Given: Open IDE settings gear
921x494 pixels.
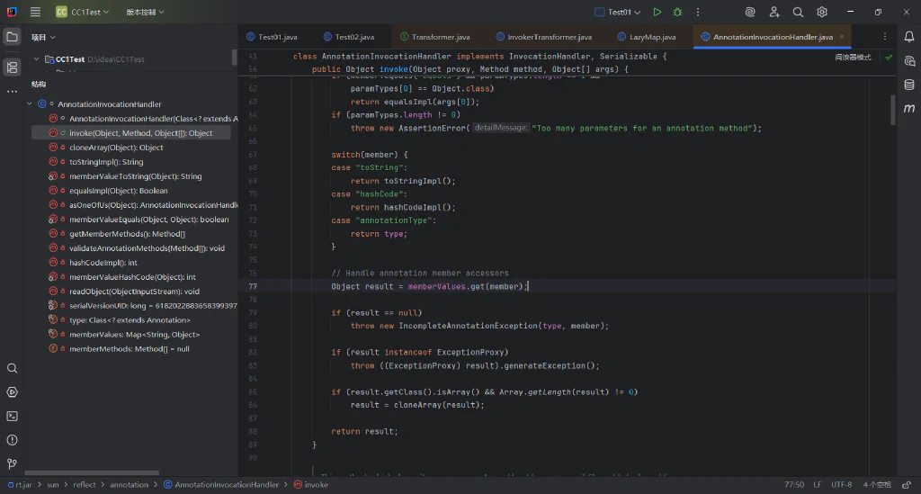Looking at the screenshot, I should pos(822,12).
